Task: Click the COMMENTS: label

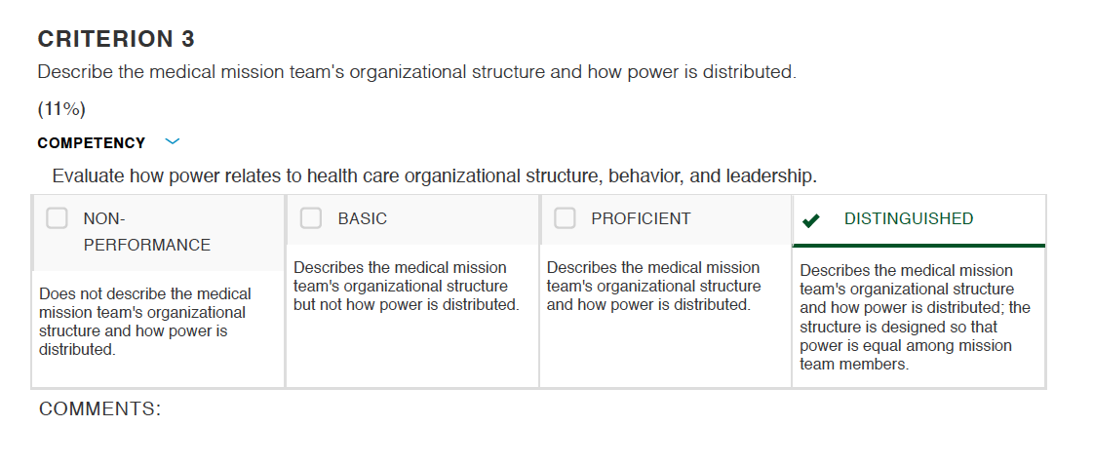Action: pyautogui.click(x=99, y=408)
